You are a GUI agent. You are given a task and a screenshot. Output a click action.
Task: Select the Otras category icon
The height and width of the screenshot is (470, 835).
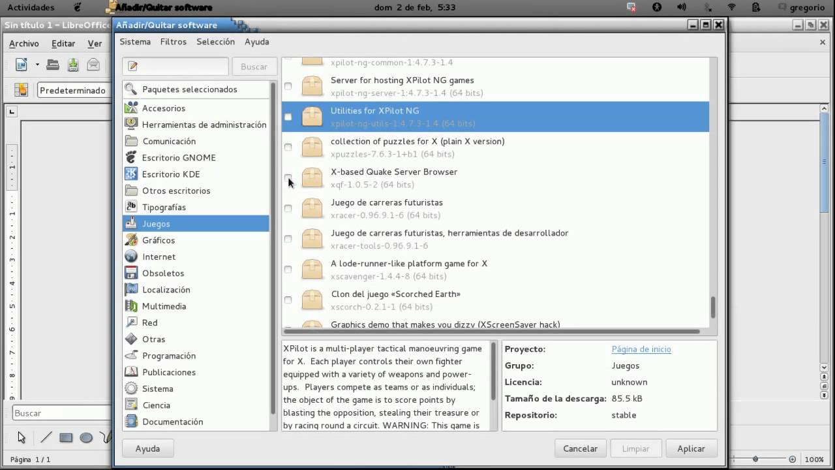pos(131,339)
